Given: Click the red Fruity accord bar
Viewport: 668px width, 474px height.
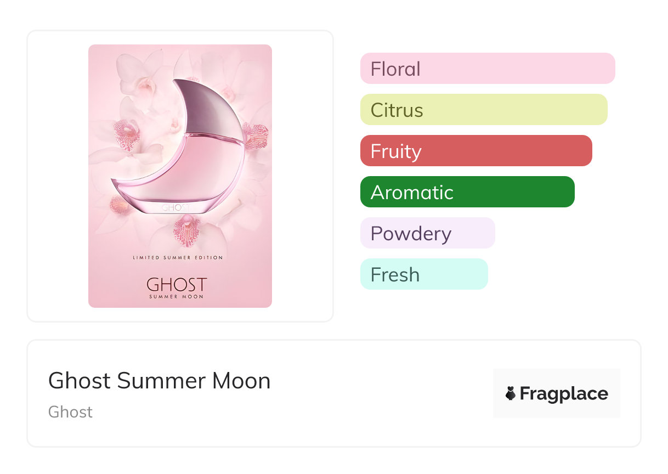Looking at the screenshot, I should (x=475, y=151).
